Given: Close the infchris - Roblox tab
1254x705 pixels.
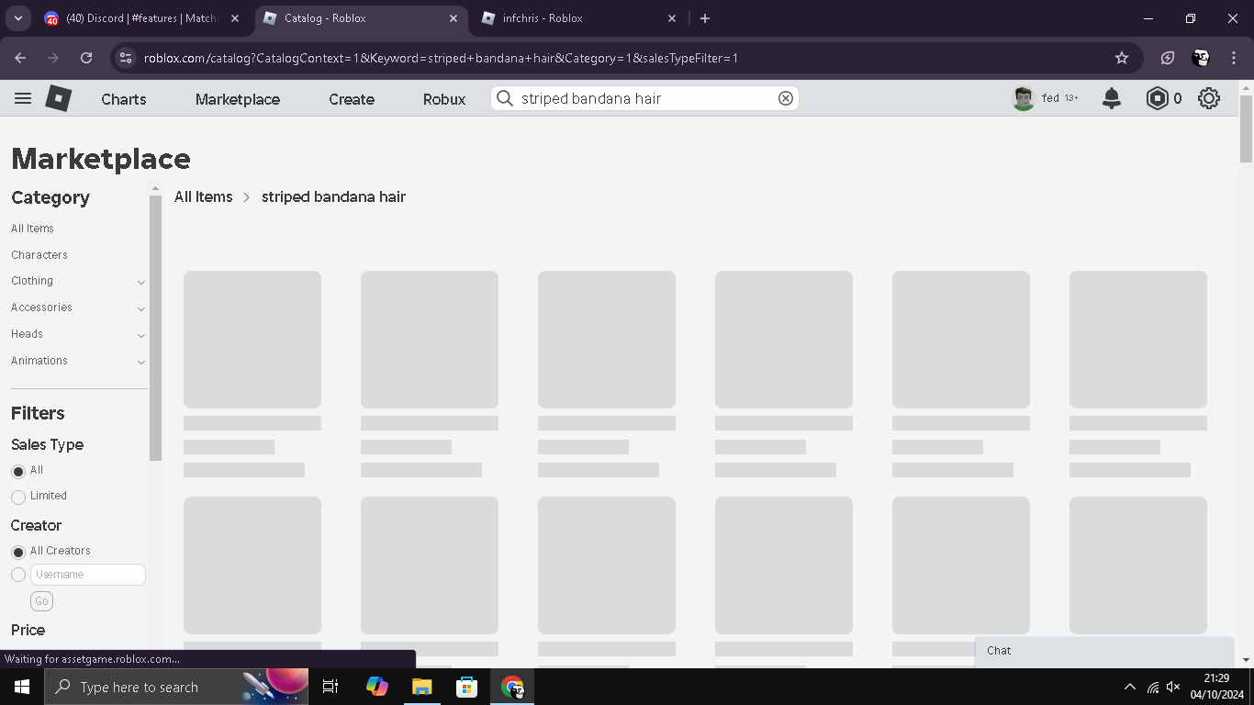Looking at the screenshot, I should click(x=672, y=18).
